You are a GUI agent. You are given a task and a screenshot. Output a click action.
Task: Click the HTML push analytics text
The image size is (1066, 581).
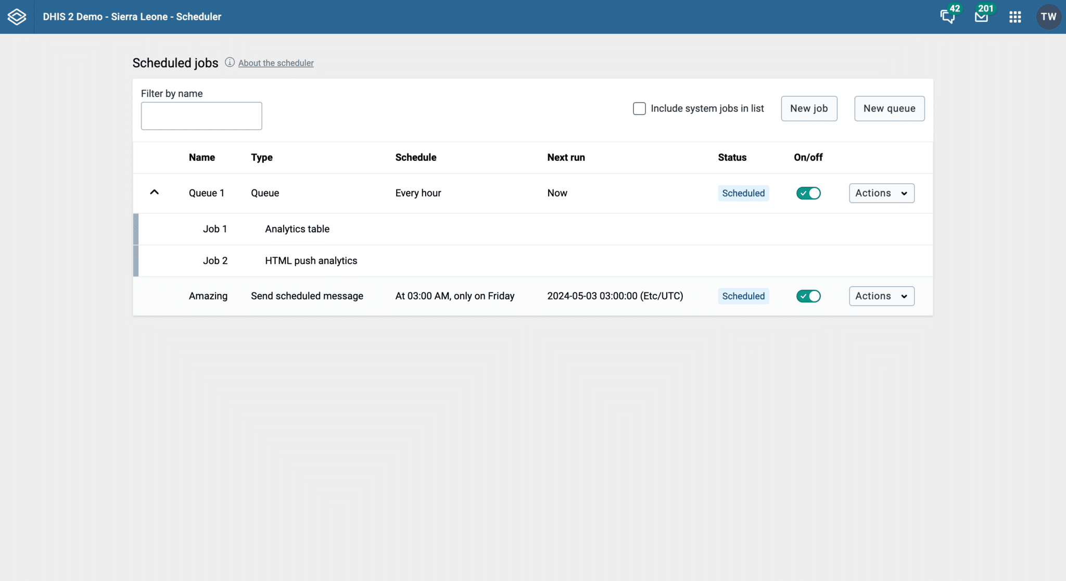point(311,261)
